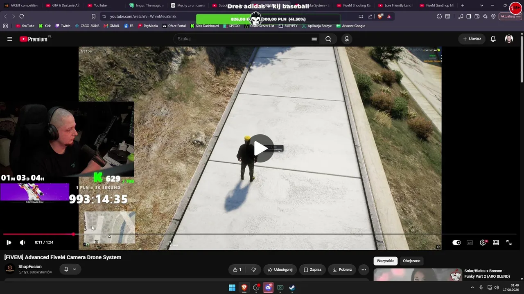Click the Udostępnij share button
The width and height of the screenshot is (524, 294).
[280, 269]
